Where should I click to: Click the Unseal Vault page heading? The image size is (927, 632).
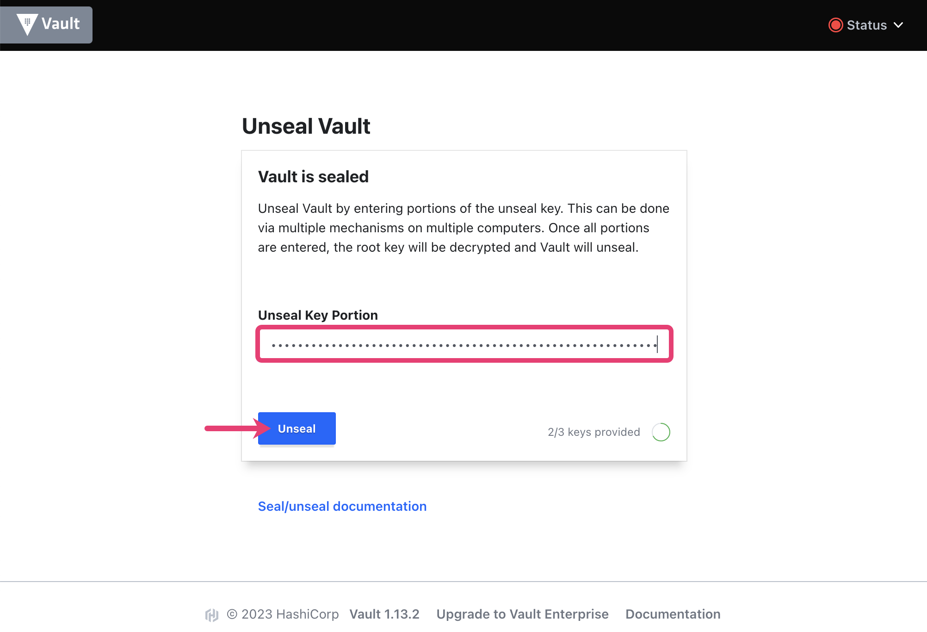point(306,125)
